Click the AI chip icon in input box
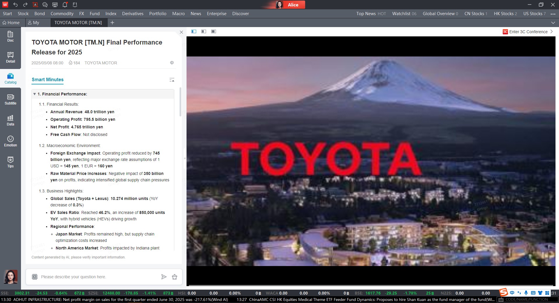 pyautogui.click(x=35, y=277)
